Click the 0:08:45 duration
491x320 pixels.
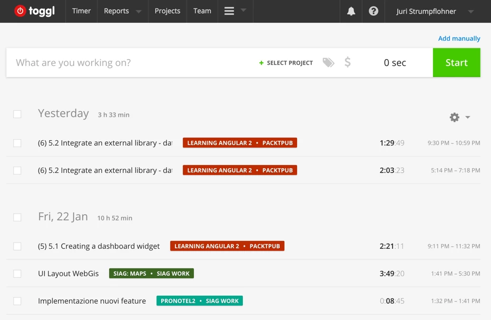(392, 301)
